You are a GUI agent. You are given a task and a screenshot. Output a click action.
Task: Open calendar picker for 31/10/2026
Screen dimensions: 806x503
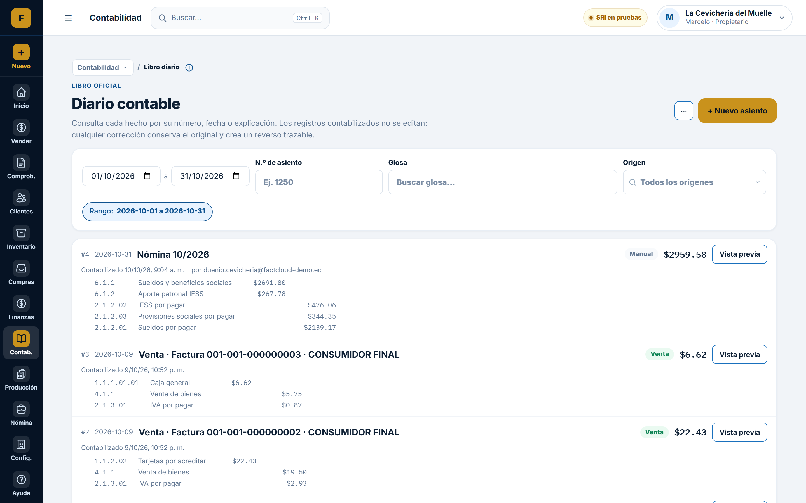[x=236, y=176]
